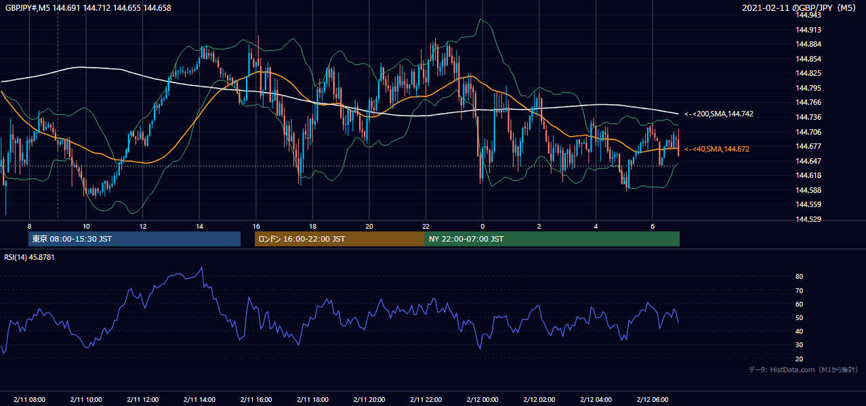Click the 2/11 08:00 time axis label
The width and height of the screenshot is (866, 406).
coord(29,400)
